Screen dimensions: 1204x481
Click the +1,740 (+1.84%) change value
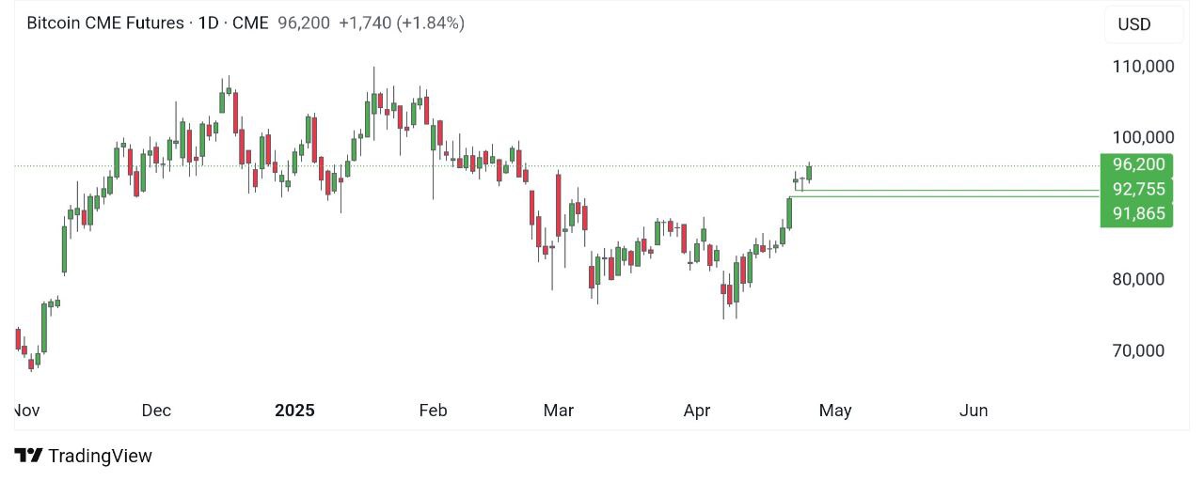pyautogui.click(x=402, y=23)
